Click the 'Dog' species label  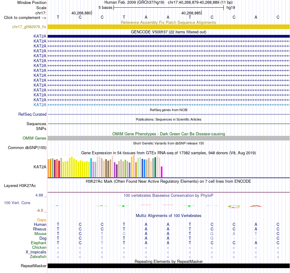(x=43, y=238)
